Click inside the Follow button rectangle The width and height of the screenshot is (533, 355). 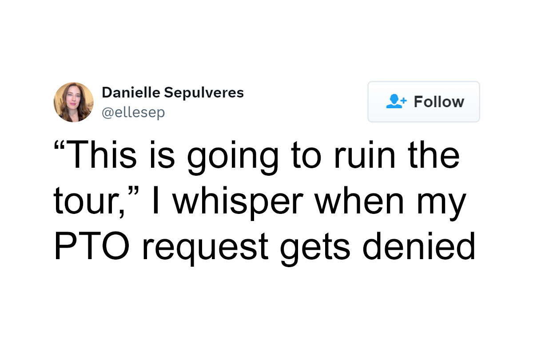pos(423,102)
